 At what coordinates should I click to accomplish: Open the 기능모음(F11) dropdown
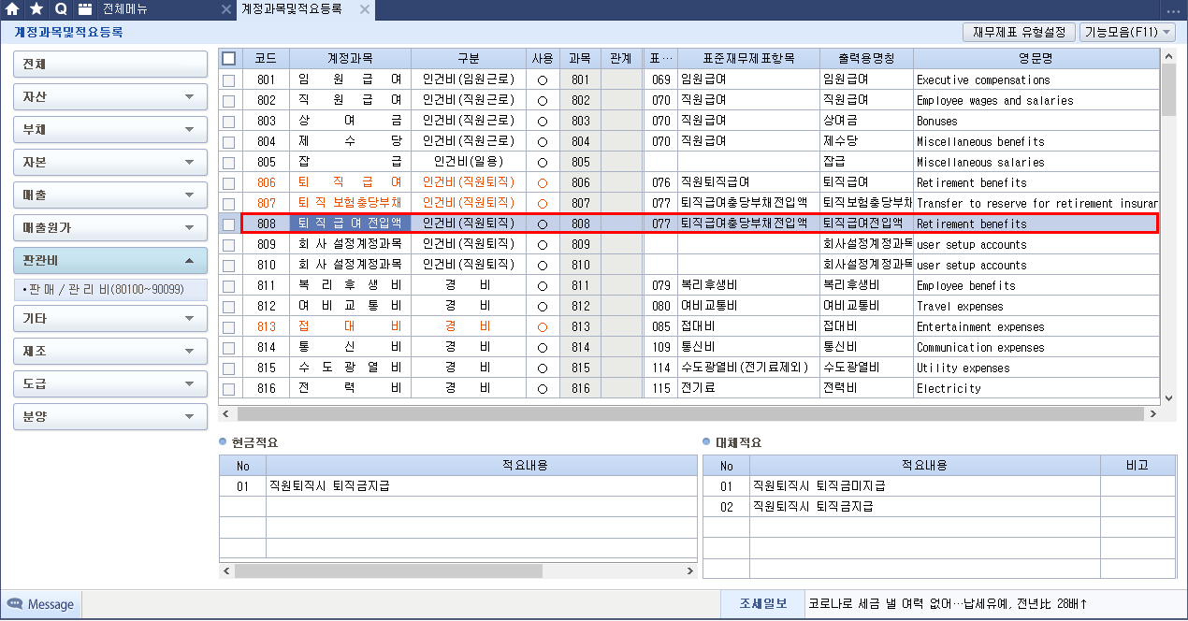point(1127,32)
